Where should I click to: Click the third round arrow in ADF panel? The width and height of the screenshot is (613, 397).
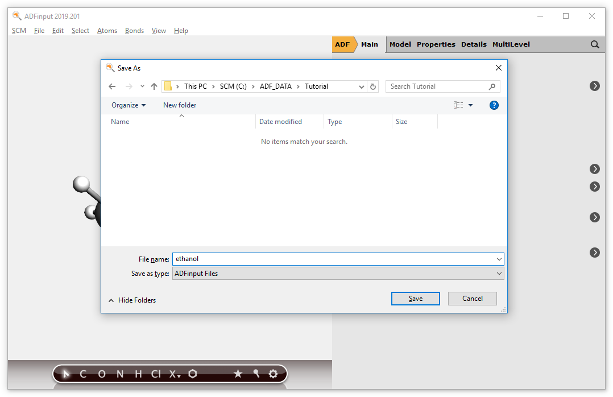[595, 187]
